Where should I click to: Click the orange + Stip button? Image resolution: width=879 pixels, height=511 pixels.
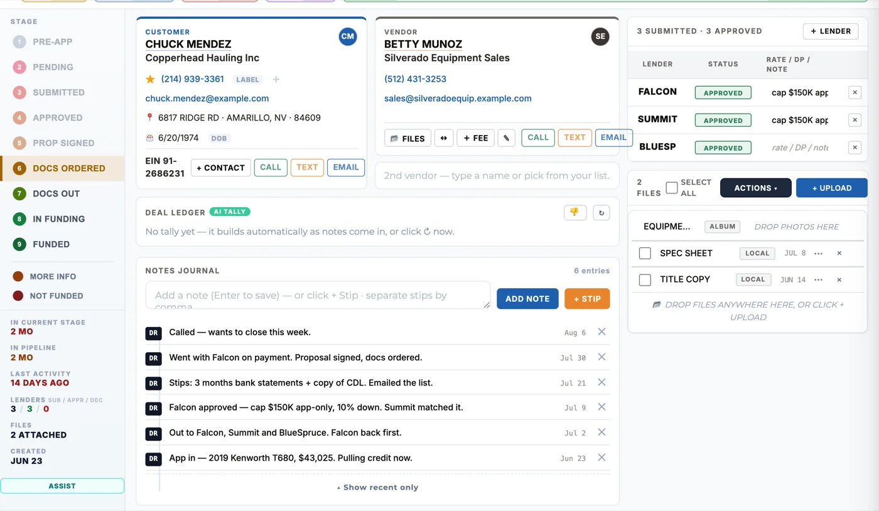point(587,299)
